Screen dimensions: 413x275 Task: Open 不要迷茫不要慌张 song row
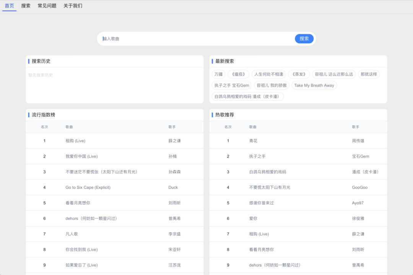tap(115, 172)
